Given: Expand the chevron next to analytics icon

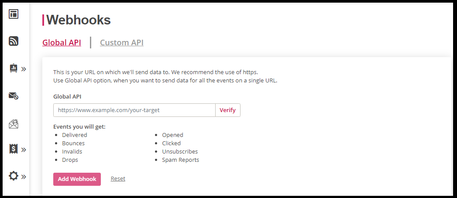Looking at the screenshot, I should click(24, 69).
